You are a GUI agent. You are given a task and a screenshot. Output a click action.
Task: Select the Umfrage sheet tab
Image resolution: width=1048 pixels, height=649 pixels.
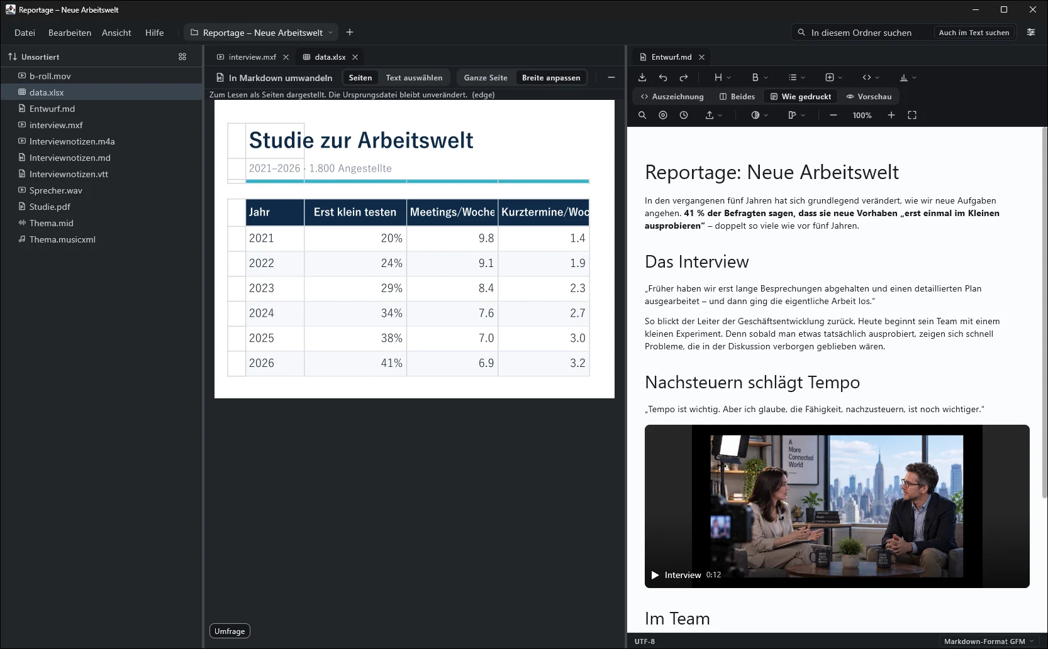tap(230, 631)
